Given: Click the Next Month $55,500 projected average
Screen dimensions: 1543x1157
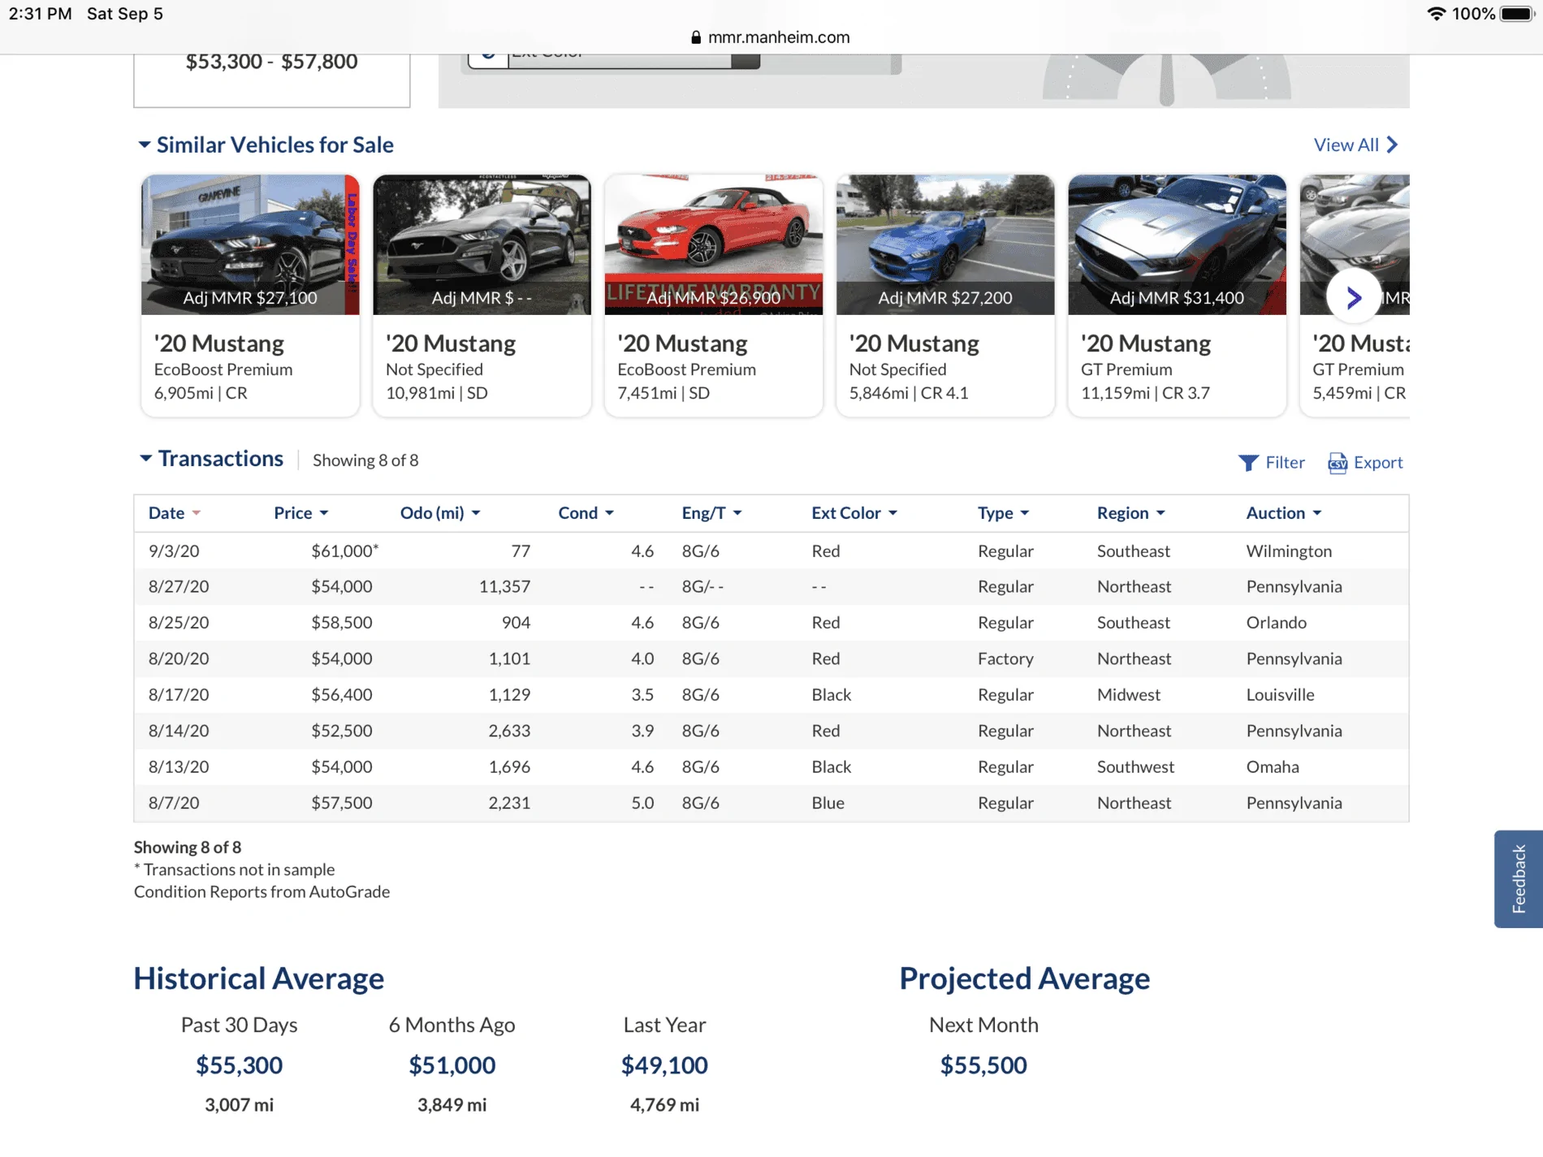Looking at the screenshot, I should [983, 1065].
